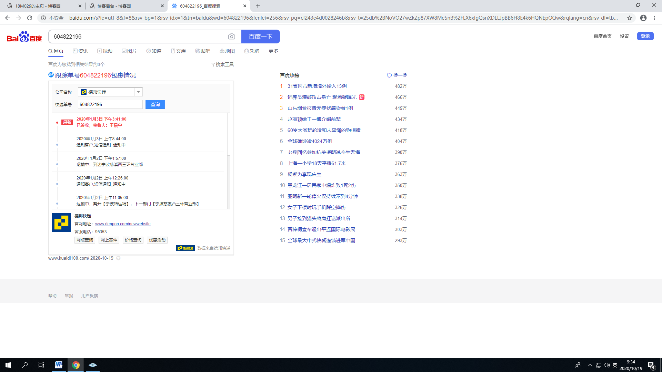Click the 登录 login button

pos(645,36)
